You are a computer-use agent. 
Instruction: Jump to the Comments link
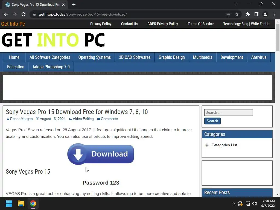tap(109, 119)
